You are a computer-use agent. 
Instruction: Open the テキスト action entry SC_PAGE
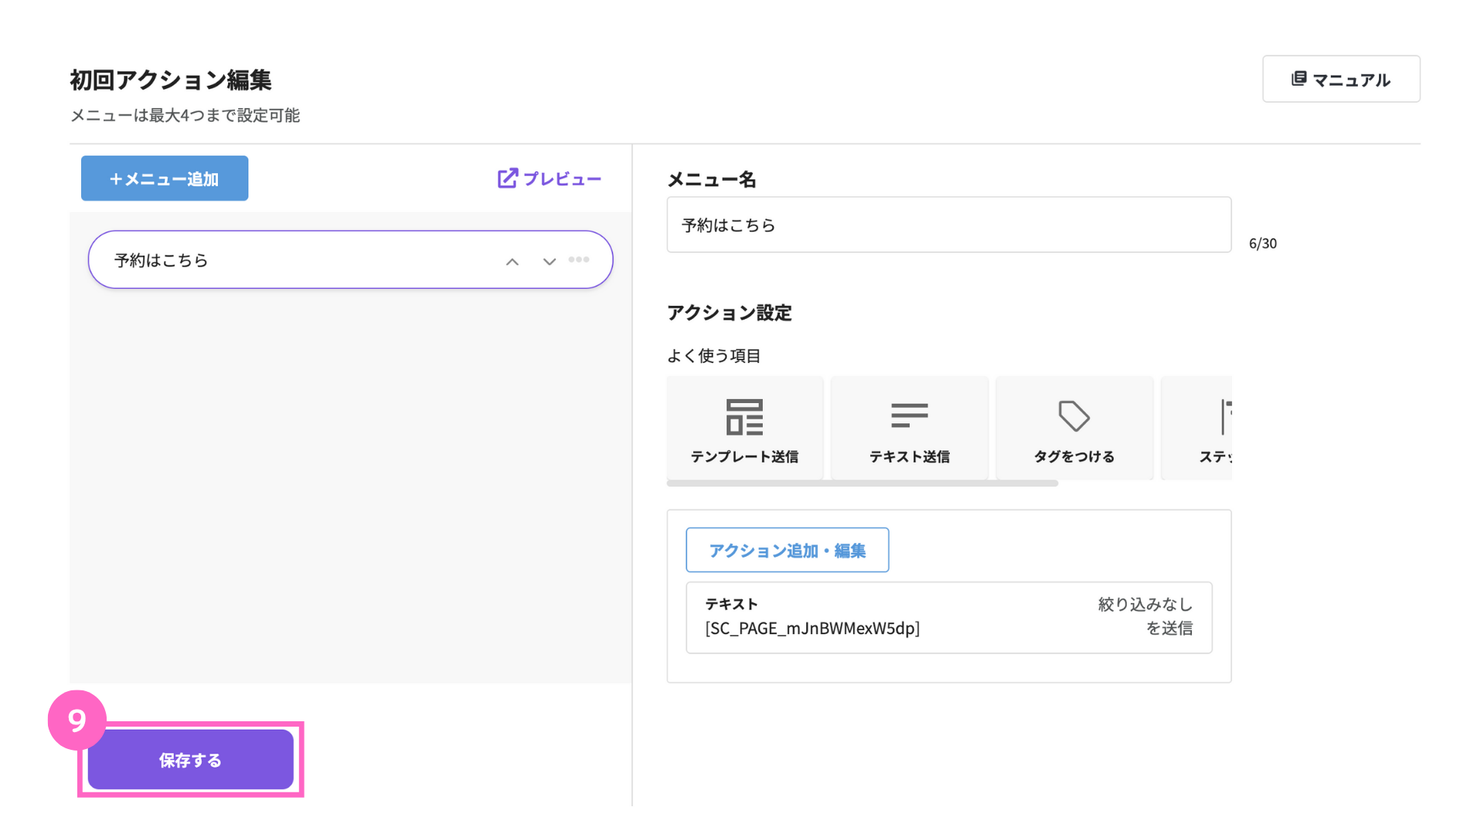tap(948, 618)
